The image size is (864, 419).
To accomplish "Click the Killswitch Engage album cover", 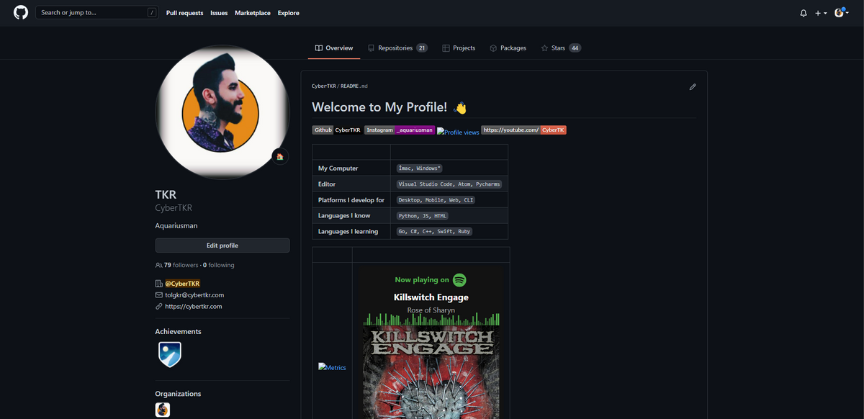I will 431,373.
